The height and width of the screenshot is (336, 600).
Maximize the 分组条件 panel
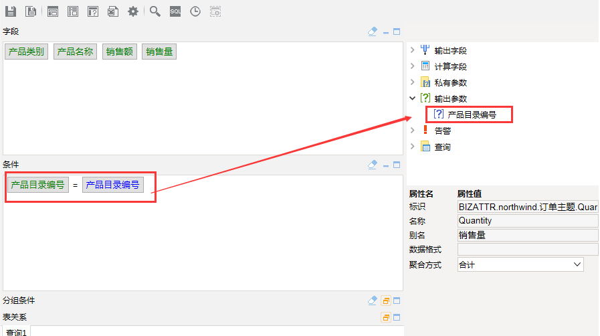[x=397, y=301]
